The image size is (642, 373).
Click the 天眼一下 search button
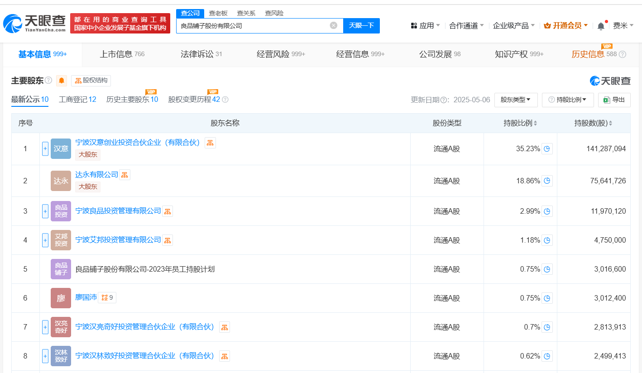click(361, 25)
